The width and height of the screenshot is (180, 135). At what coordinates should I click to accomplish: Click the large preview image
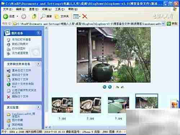point(113,55)
